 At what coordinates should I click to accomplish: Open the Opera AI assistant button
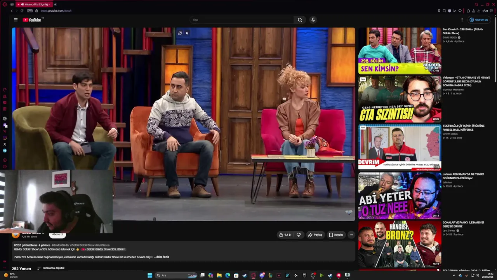[485, 11]
